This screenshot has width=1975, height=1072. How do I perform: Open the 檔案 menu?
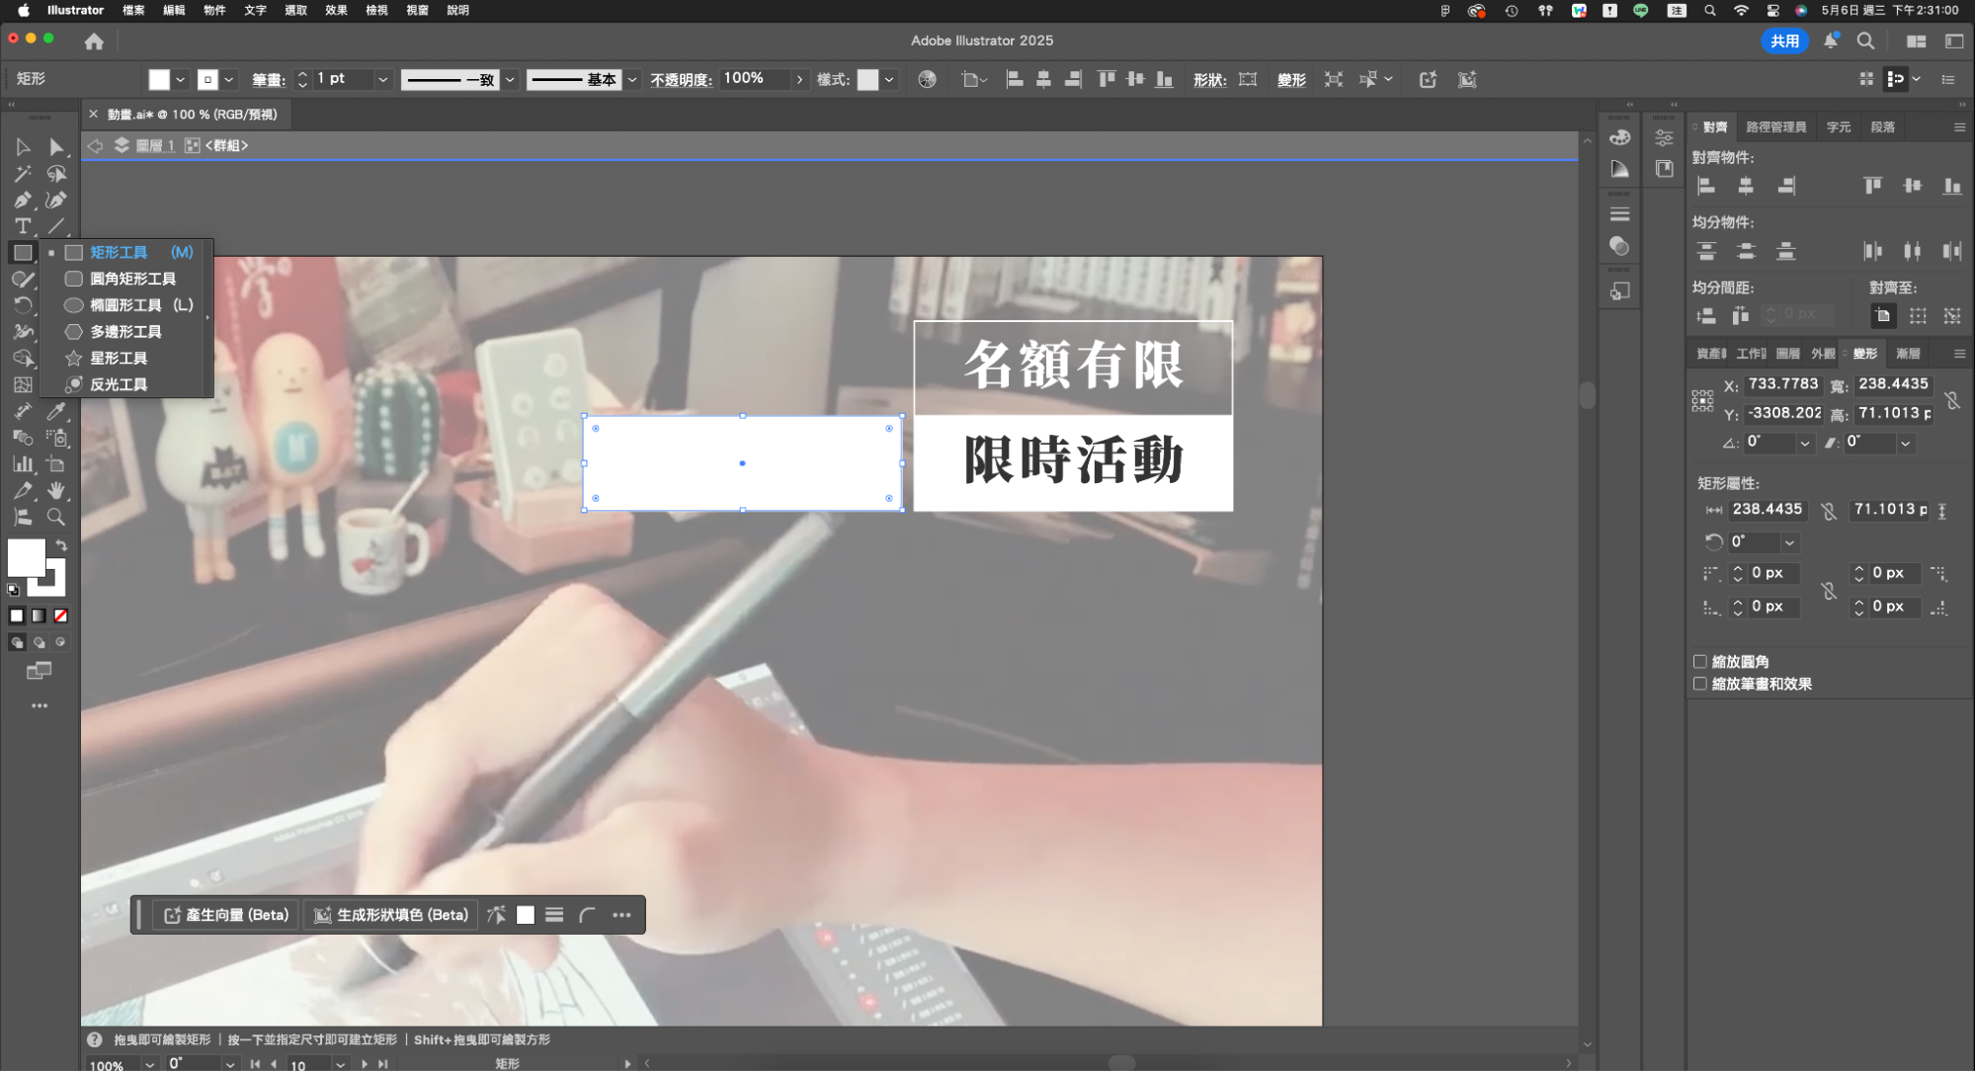(133, 10)
